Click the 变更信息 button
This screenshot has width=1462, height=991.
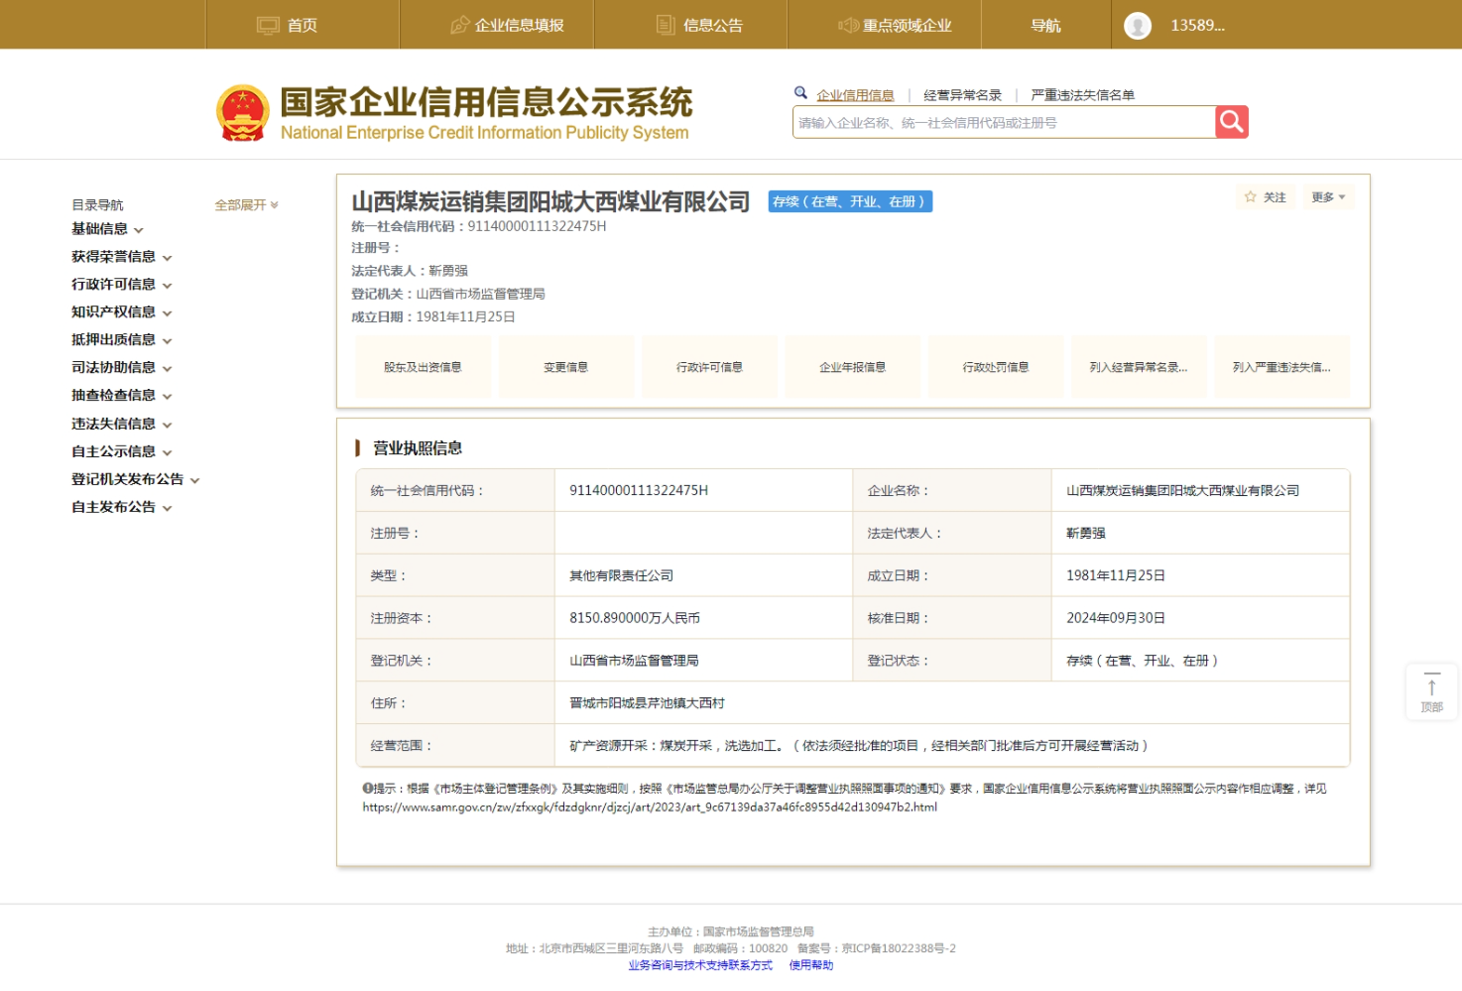point(566,367)
